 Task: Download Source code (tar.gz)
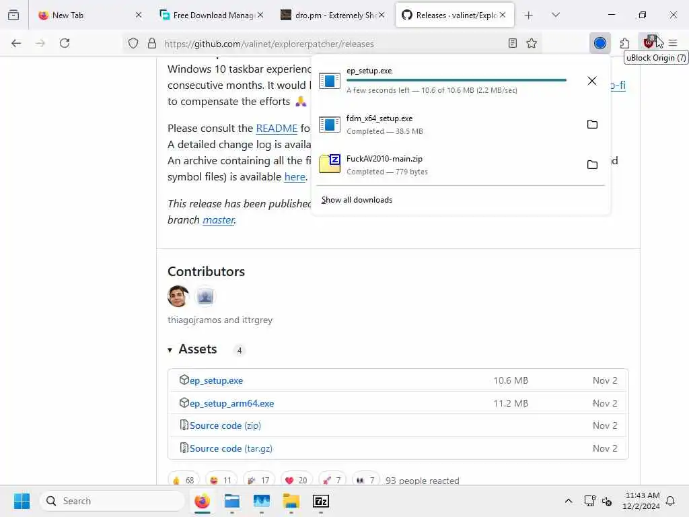(231, 449)
